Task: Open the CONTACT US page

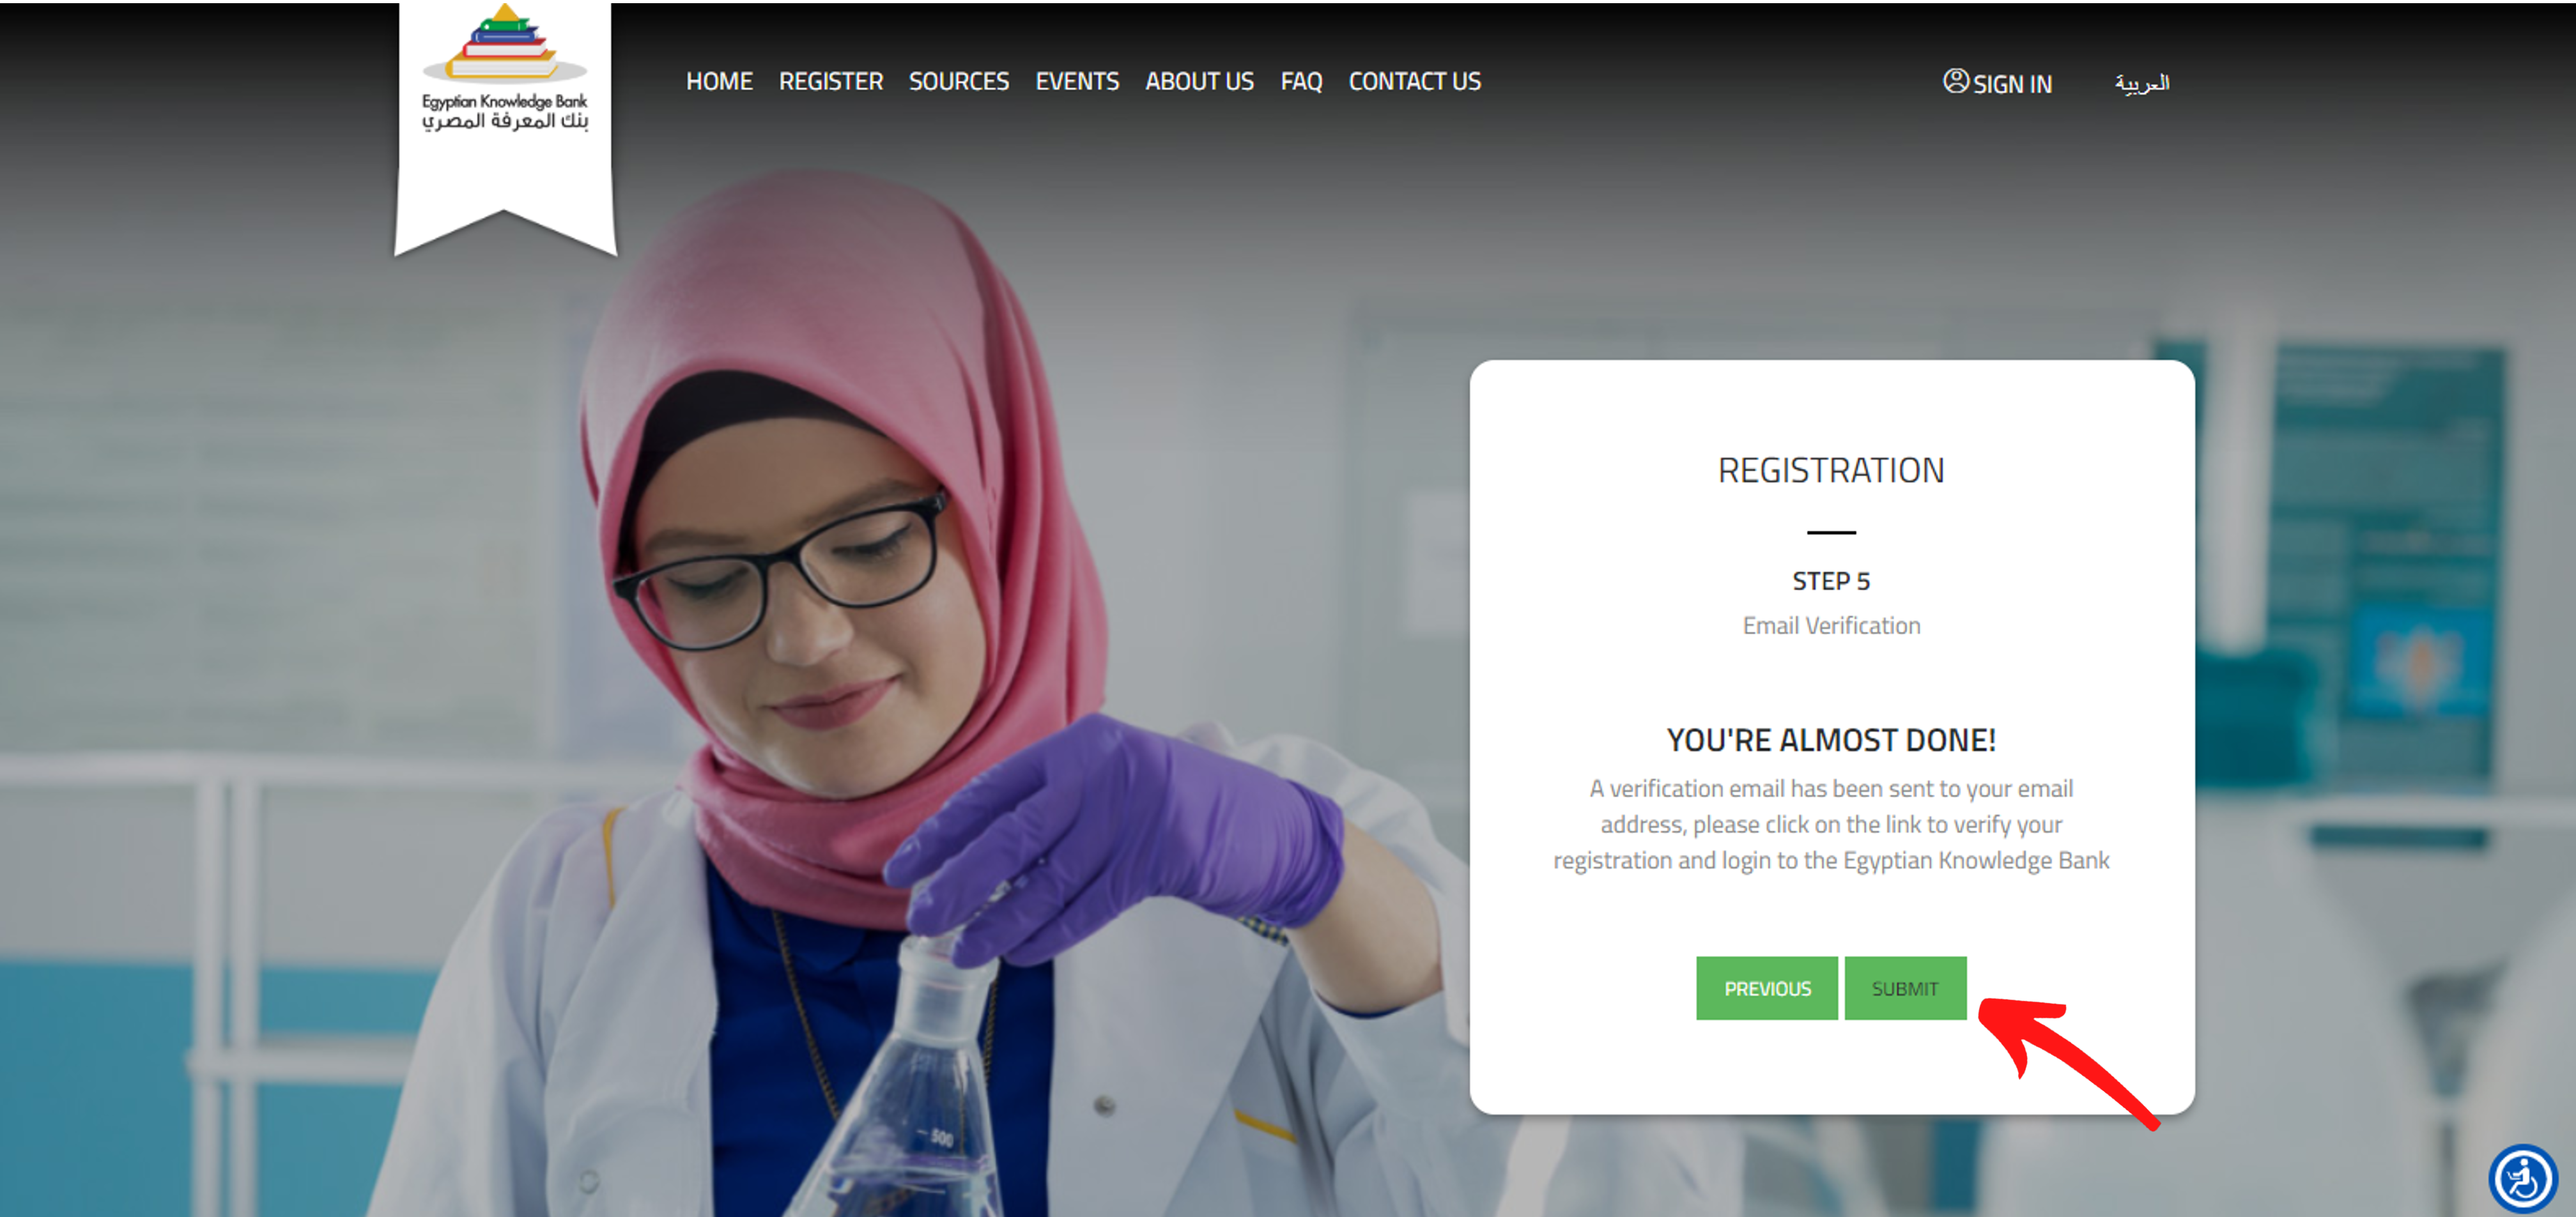Action: point(1414,82)
